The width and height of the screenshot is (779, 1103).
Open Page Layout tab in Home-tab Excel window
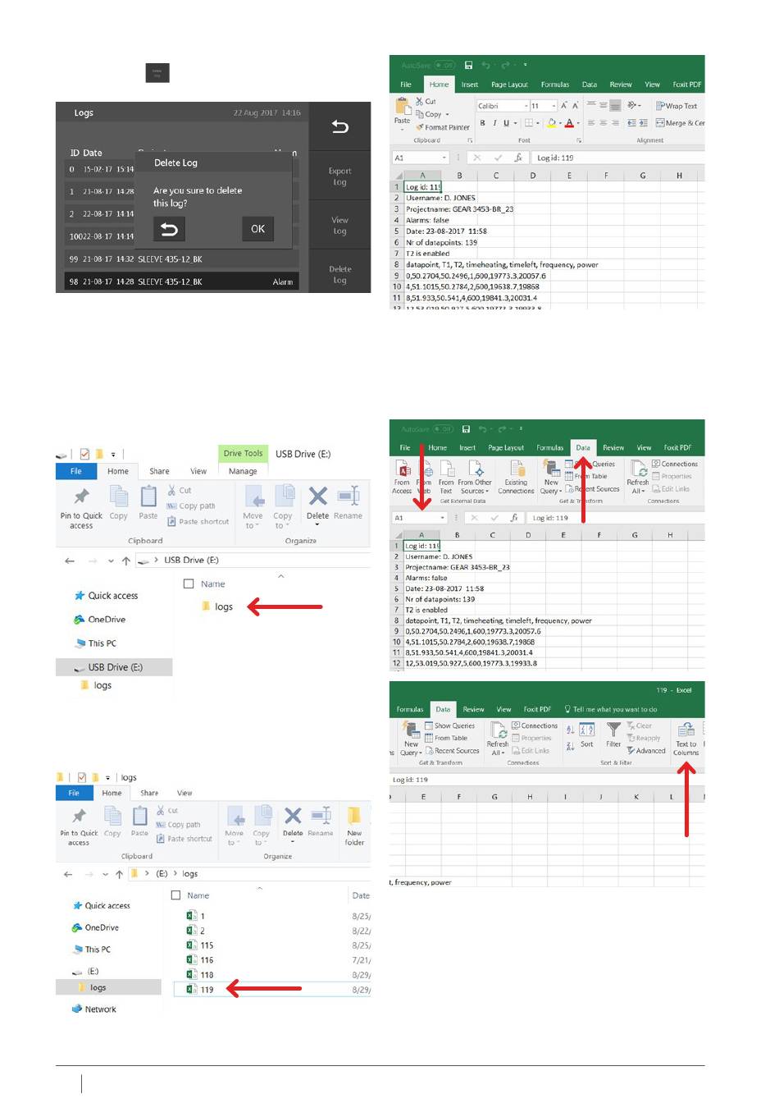pos(509,85)
